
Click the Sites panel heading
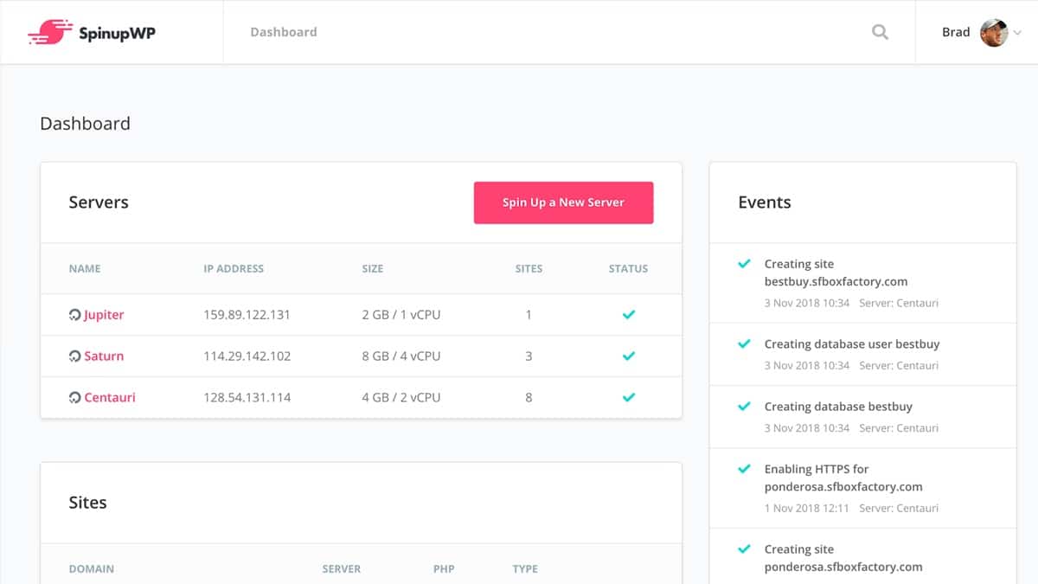click(x=87, y=503)
